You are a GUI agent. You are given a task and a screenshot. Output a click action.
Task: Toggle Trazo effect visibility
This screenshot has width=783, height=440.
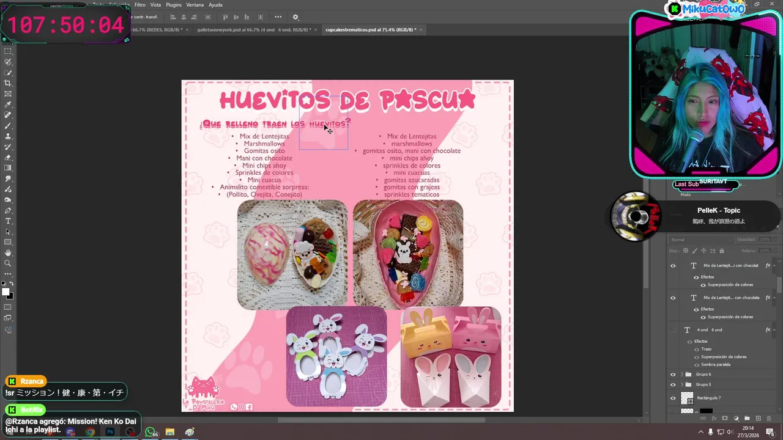pos(696,349)
